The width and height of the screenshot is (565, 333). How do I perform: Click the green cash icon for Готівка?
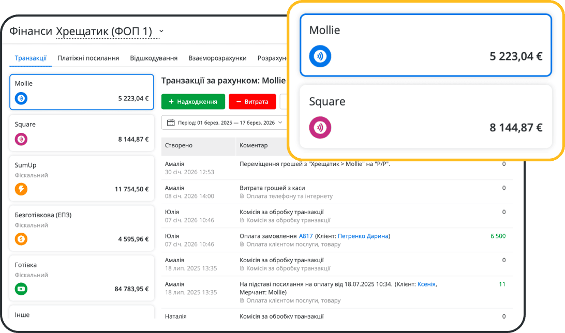tap(21, 289)
